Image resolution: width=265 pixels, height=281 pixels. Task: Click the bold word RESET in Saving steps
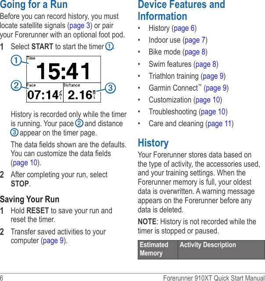point(38,211)
